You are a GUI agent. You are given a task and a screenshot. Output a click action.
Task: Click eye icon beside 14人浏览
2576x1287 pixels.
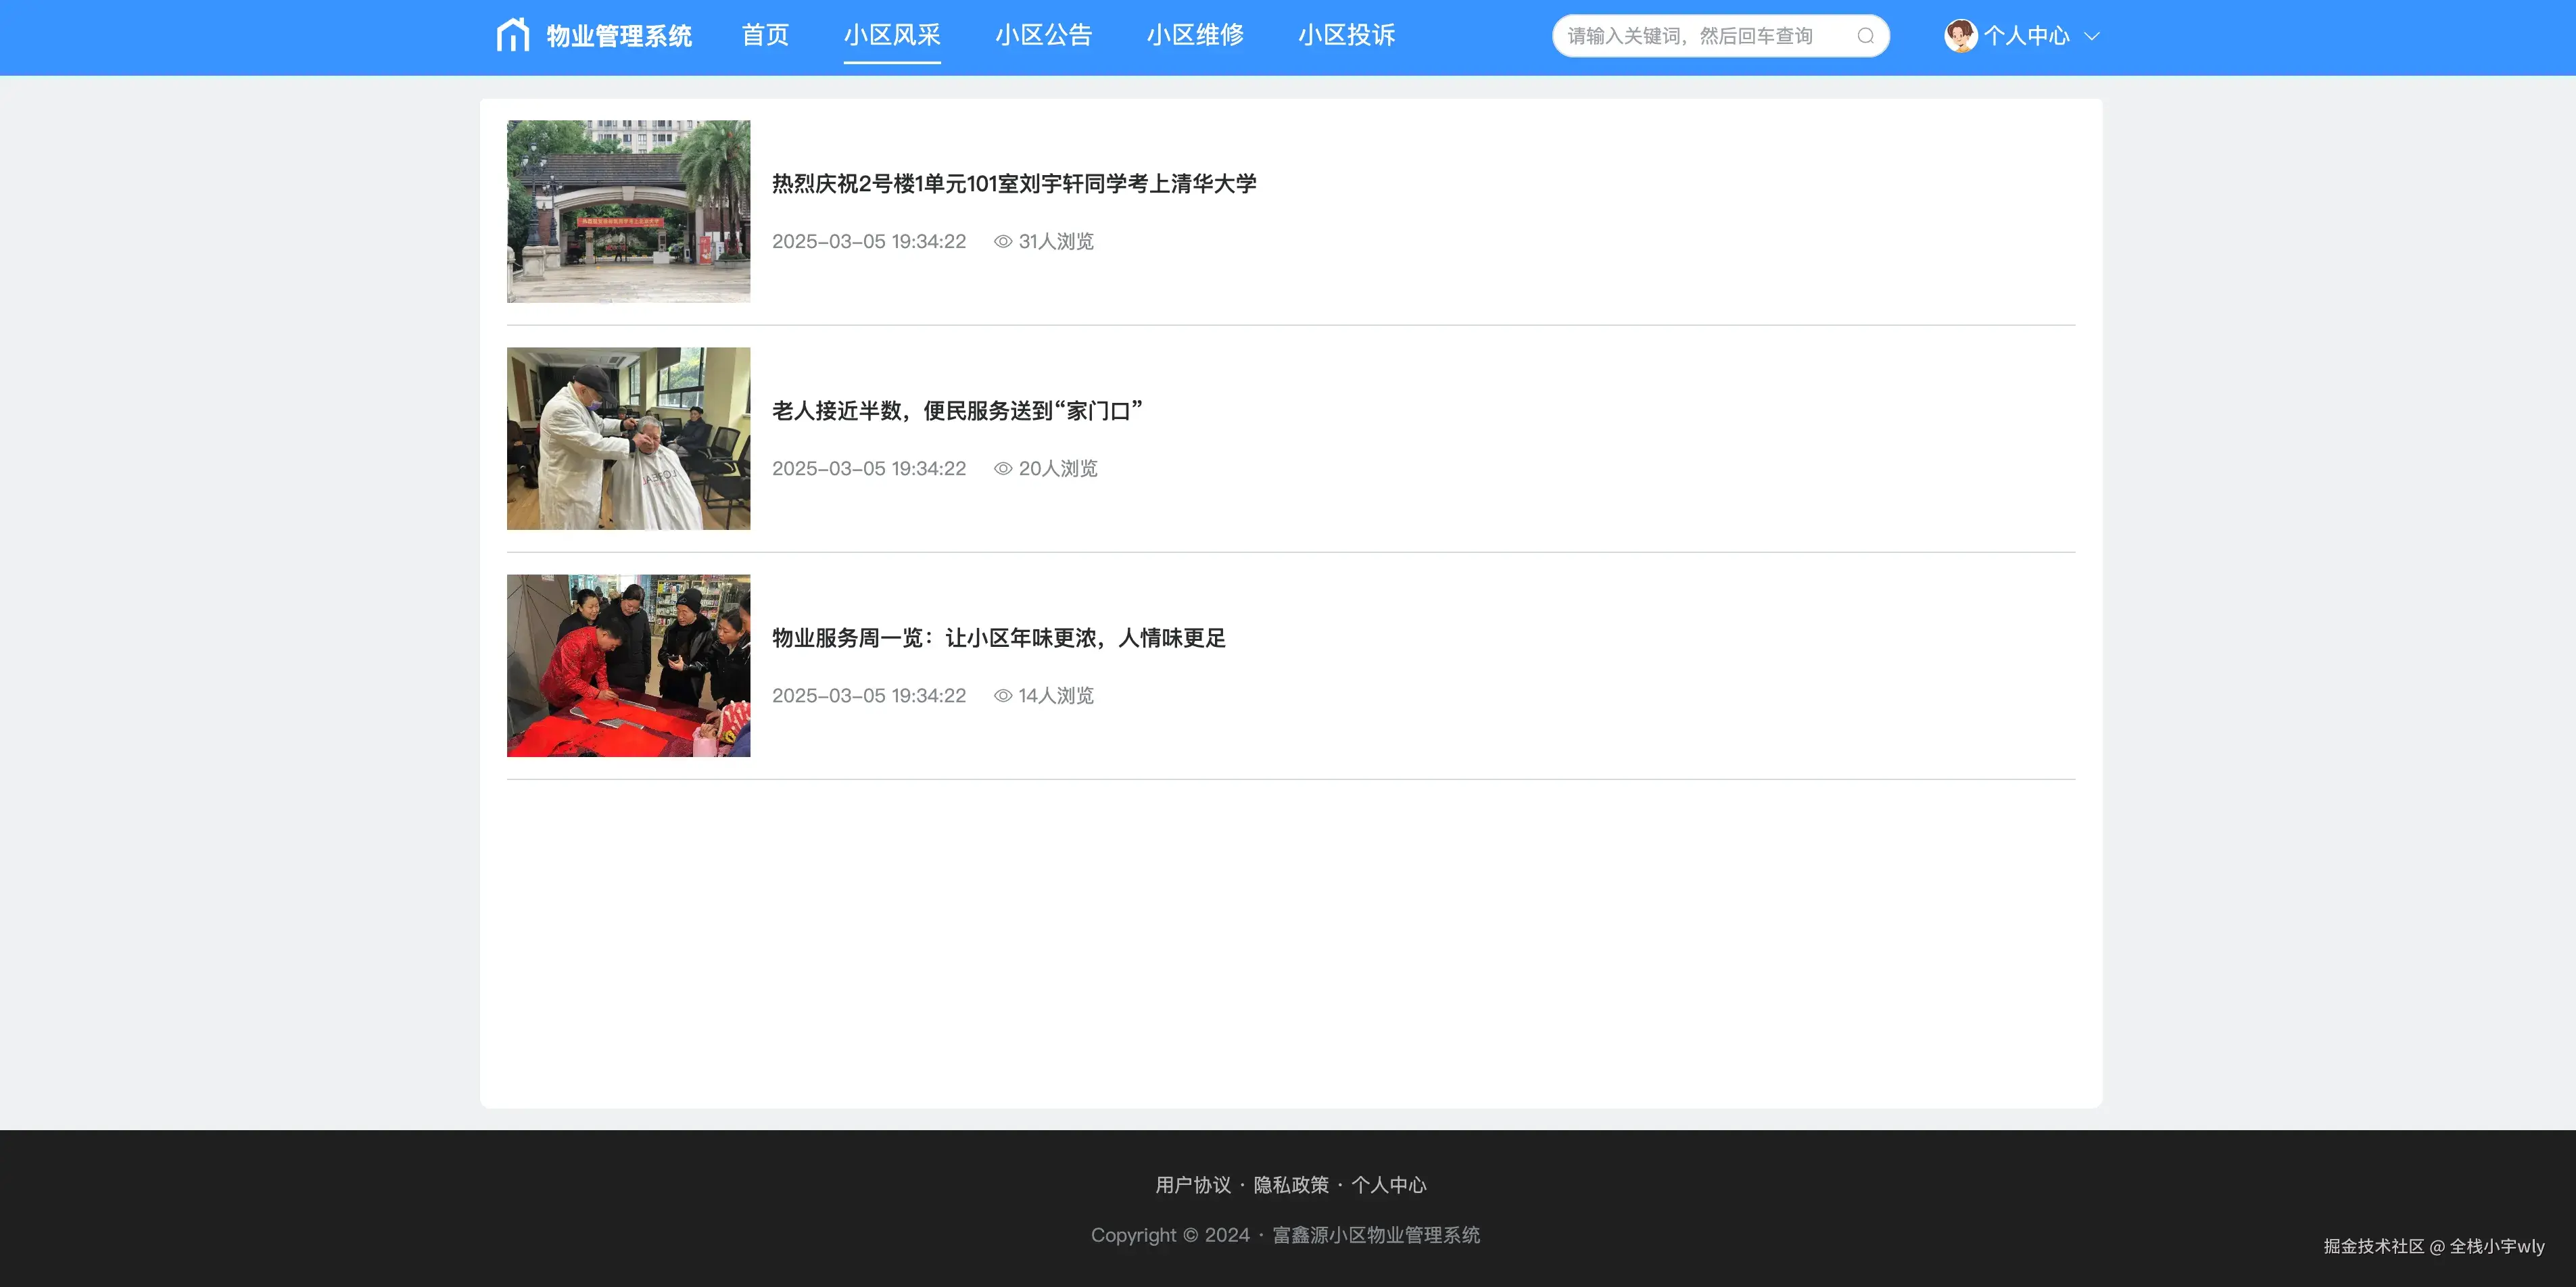pos(1003,696)
